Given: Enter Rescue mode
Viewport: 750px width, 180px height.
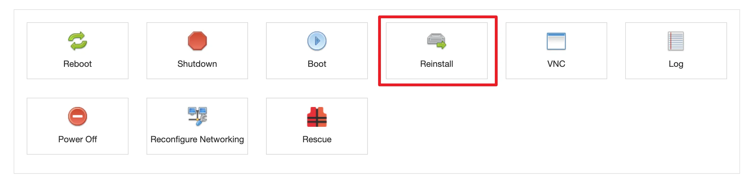Looking at the screenshot, I should pyautogui.click(x=317, y=126).
